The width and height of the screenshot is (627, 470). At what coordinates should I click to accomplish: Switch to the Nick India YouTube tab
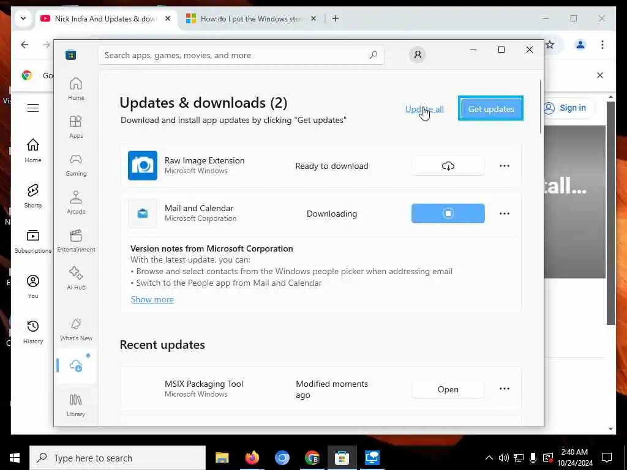pyautogui.click(x=105, y=19)
